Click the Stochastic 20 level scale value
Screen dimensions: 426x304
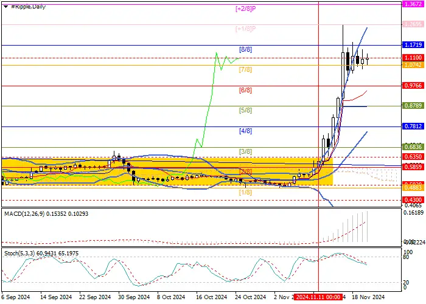click(406, 283)
